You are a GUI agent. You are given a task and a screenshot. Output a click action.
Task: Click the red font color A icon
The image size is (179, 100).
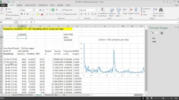(x=42, y=14)
